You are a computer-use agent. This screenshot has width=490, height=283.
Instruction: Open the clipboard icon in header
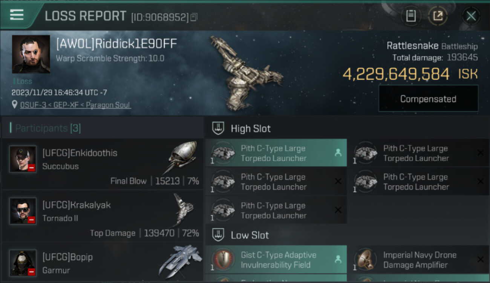[411, 16]
